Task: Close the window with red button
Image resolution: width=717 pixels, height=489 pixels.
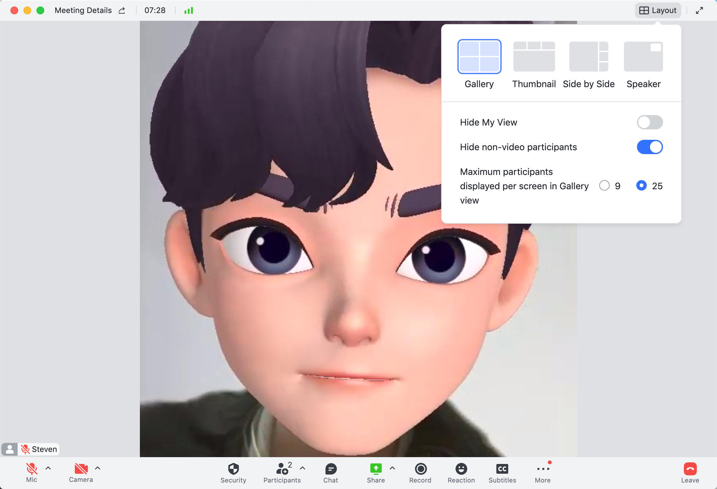Action: pos(14,10)
